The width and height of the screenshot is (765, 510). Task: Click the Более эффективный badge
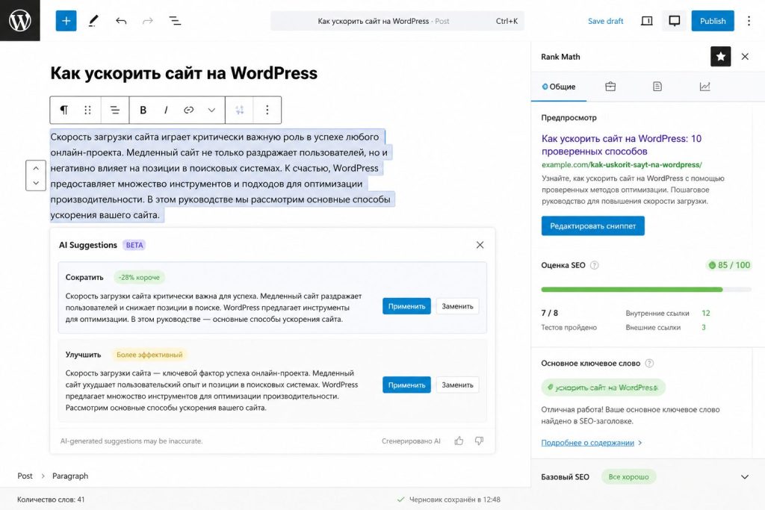tap(149, 355)
